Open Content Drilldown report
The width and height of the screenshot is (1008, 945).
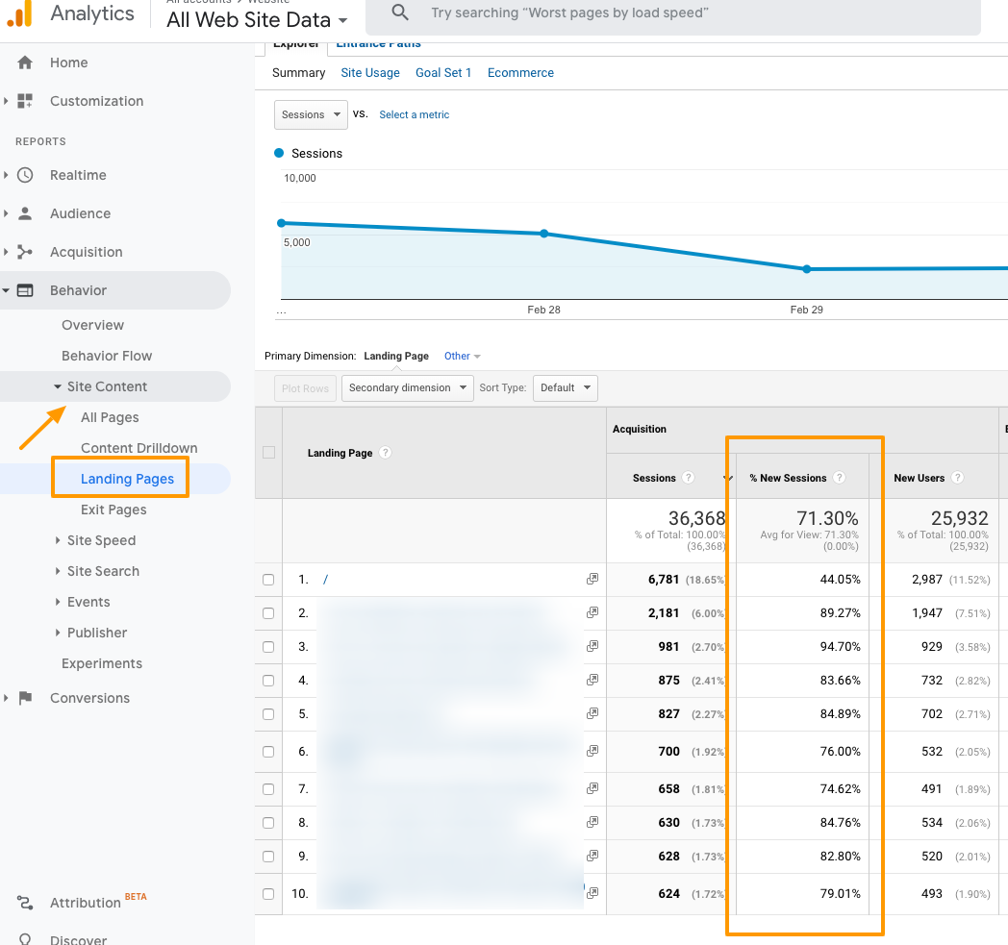(139, 448)
